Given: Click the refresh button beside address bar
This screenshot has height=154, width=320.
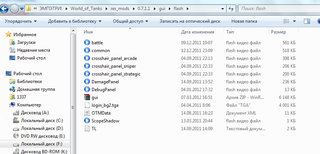Looking at the screenshot, I should point(231,9).
